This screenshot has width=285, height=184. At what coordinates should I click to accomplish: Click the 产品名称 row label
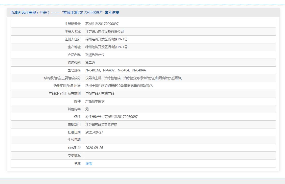[74, 55]
